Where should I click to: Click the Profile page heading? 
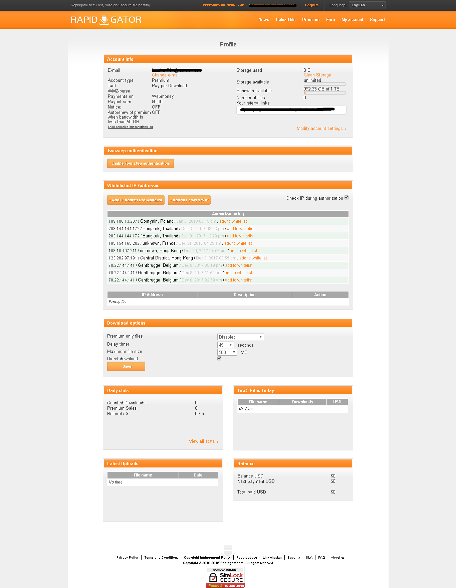tap(228, 44)
